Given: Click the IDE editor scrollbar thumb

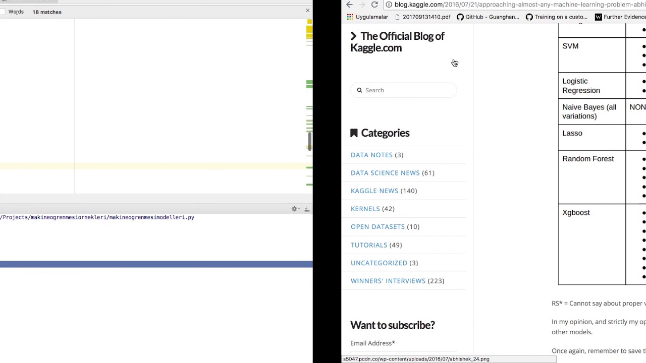Looking at the screenshot, I should 309,141.
